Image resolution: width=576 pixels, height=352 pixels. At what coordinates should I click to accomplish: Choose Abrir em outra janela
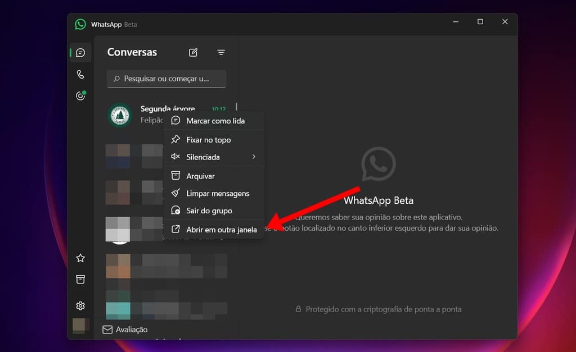point(222,229)
